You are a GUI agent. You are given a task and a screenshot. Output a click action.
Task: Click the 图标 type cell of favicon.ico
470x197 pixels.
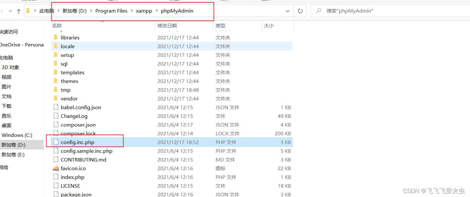coord(220,168)
